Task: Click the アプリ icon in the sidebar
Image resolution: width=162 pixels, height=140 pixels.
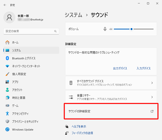Action: (7, 82)
